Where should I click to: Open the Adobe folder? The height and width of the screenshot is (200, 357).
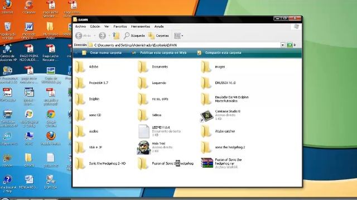click(x=86, y=67)
